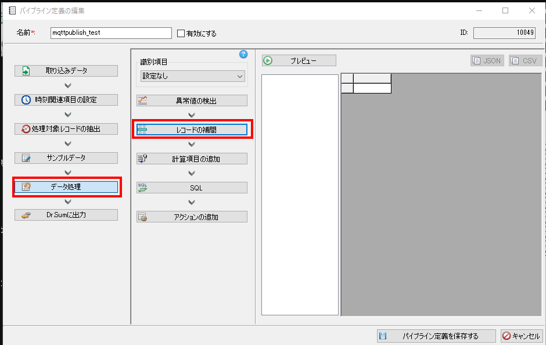The width and height of the screenshot is (546, 345).
Task: Click the 計算項目の追加 icon
Action: pyautogui.click(x=142, y=159)
